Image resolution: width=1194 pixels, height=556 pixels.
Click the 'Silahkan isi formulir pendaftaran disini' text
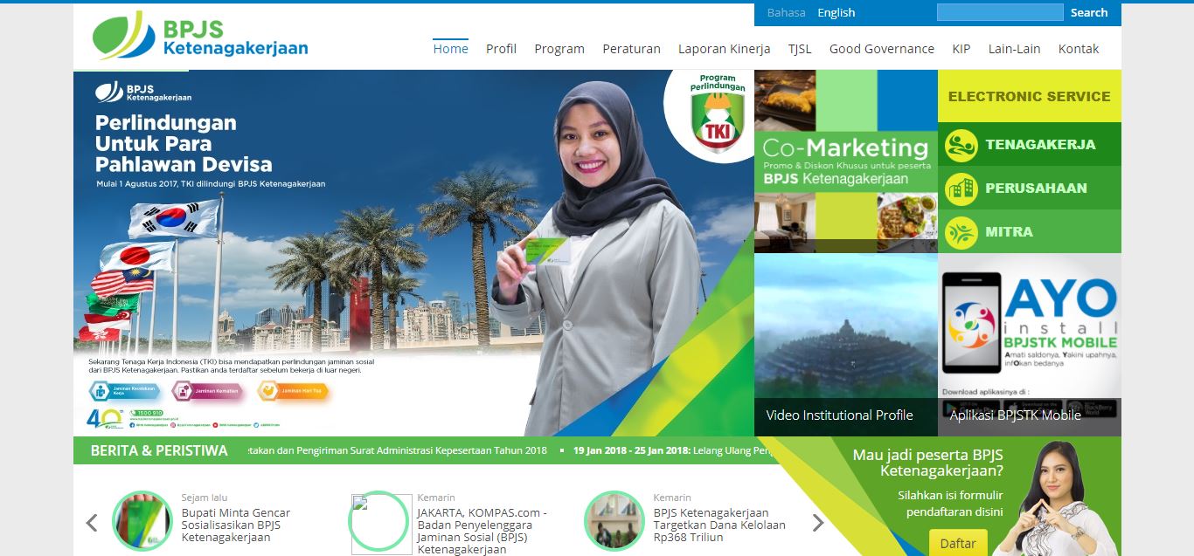(950, 504)
